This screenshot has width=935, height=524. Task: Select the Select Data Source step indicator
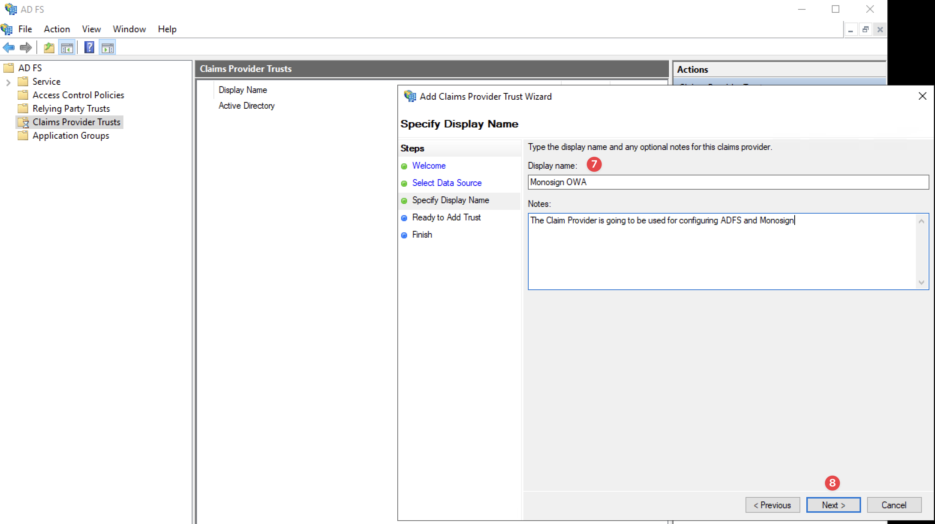coord(404,183)
